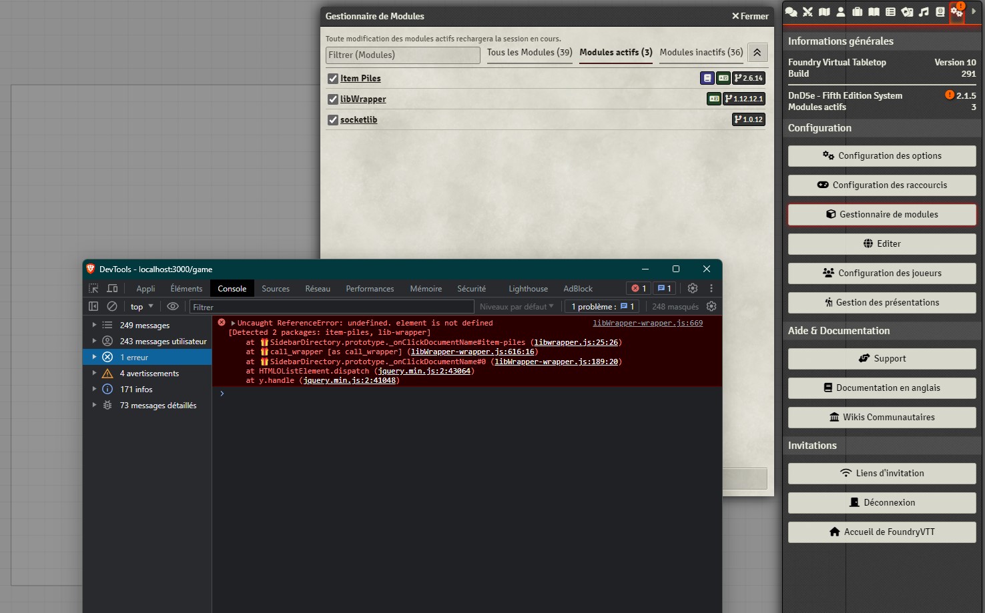Open the Card Stacks icon
This screenshot has height=613, width=985.
907,12
